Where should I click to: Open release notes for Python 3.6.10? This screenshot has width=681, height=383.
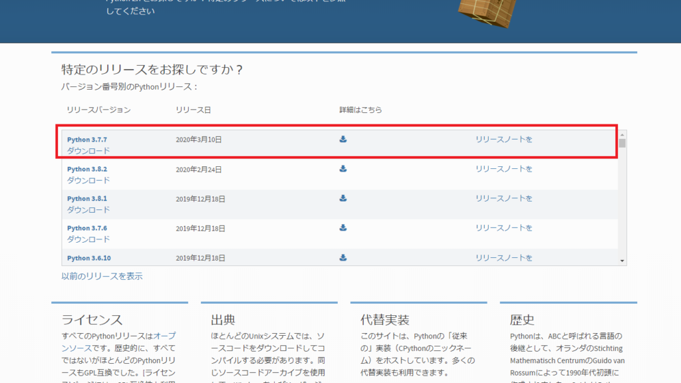coord(503,257)
